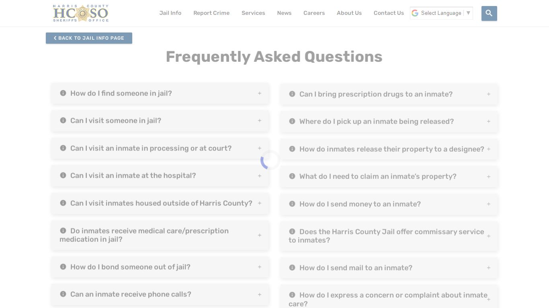This screenshot has width=549, height=308.
Task: Click info icon beside 'visit an inmate at the hospital'
Action: click(63, 175)
